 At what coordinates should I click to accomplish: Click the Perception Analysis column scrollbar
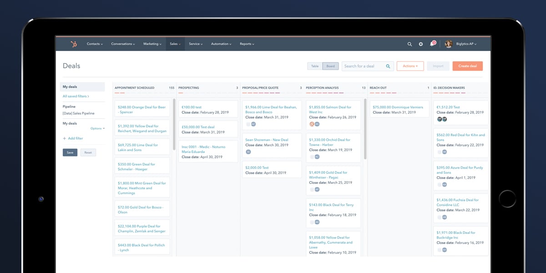[365, 128]
